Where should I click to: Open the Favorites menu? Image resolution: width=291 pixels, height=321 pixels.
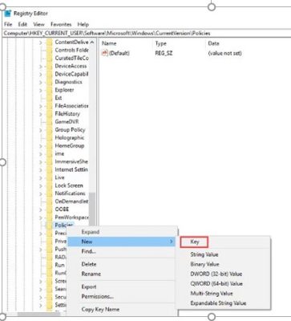point(61,24)
